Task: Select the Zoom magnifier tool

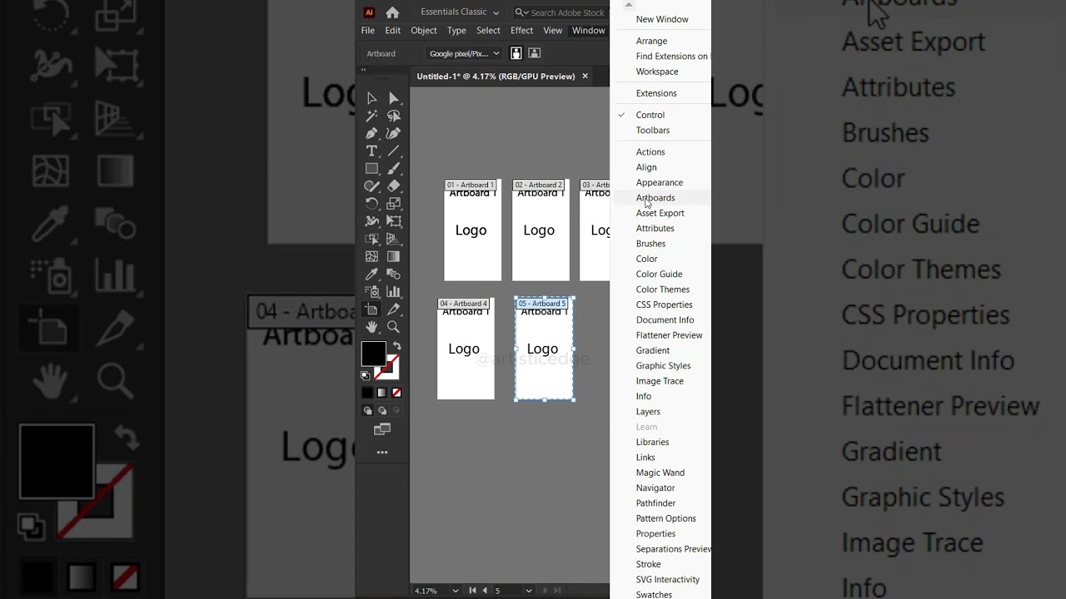Action: [x=394, y=327]
